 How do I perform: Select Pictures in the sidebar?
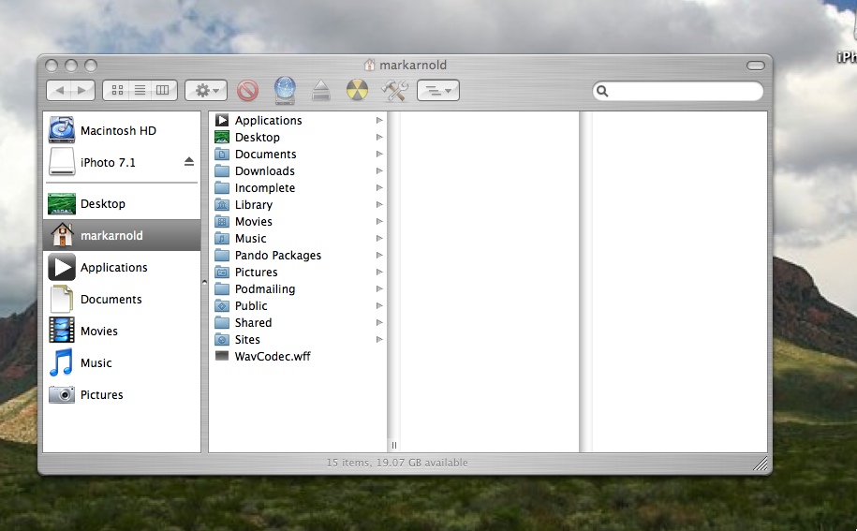click(122, 394)
